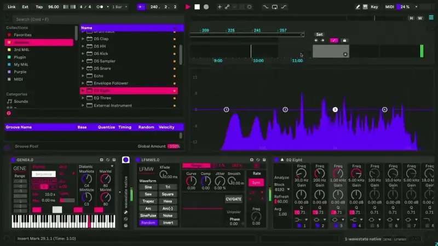Expand the DS Clap folder

click(x=83, y=39)
